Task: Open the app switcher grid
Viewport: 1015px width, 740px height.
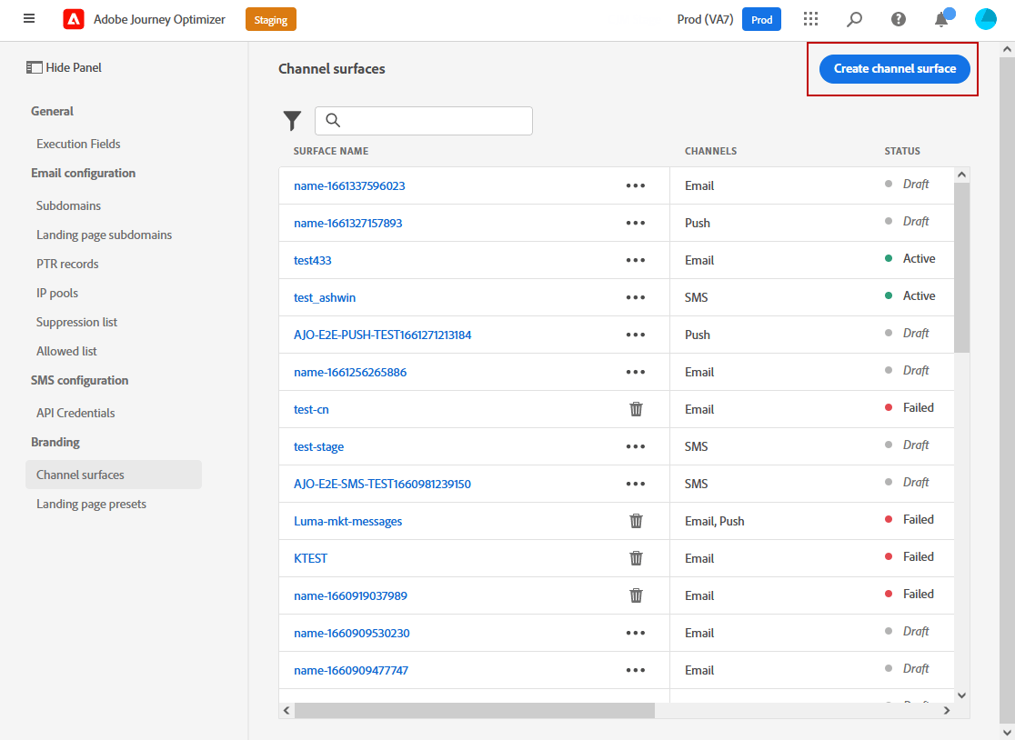Action: coord(810,18)
